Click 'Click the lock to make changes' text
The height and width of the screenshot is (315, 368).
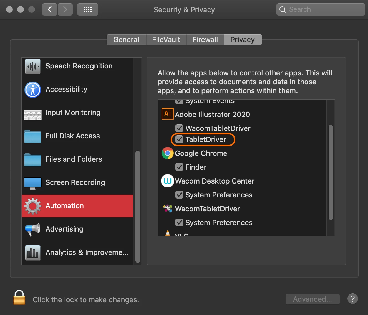tap(86, 300)
